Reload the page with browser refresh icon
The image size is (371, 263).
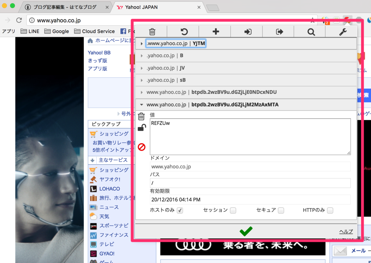[x=19, y=20]
